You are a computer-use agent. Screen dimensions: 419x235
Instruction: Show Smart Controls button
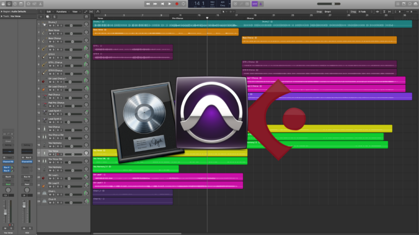[28, 4]
